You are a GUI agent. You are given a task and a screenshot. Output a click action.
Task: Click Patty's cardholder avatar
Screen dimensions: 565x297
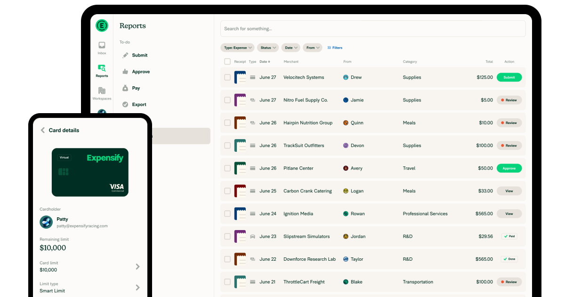click(46, 222)
